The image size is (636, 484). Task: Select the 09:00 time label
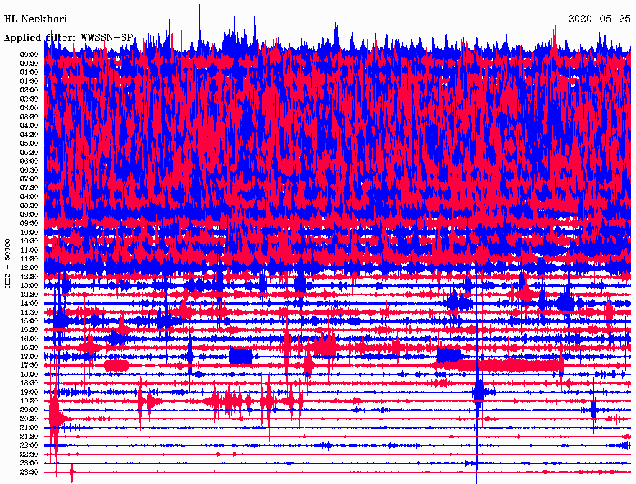click(29, 215)
